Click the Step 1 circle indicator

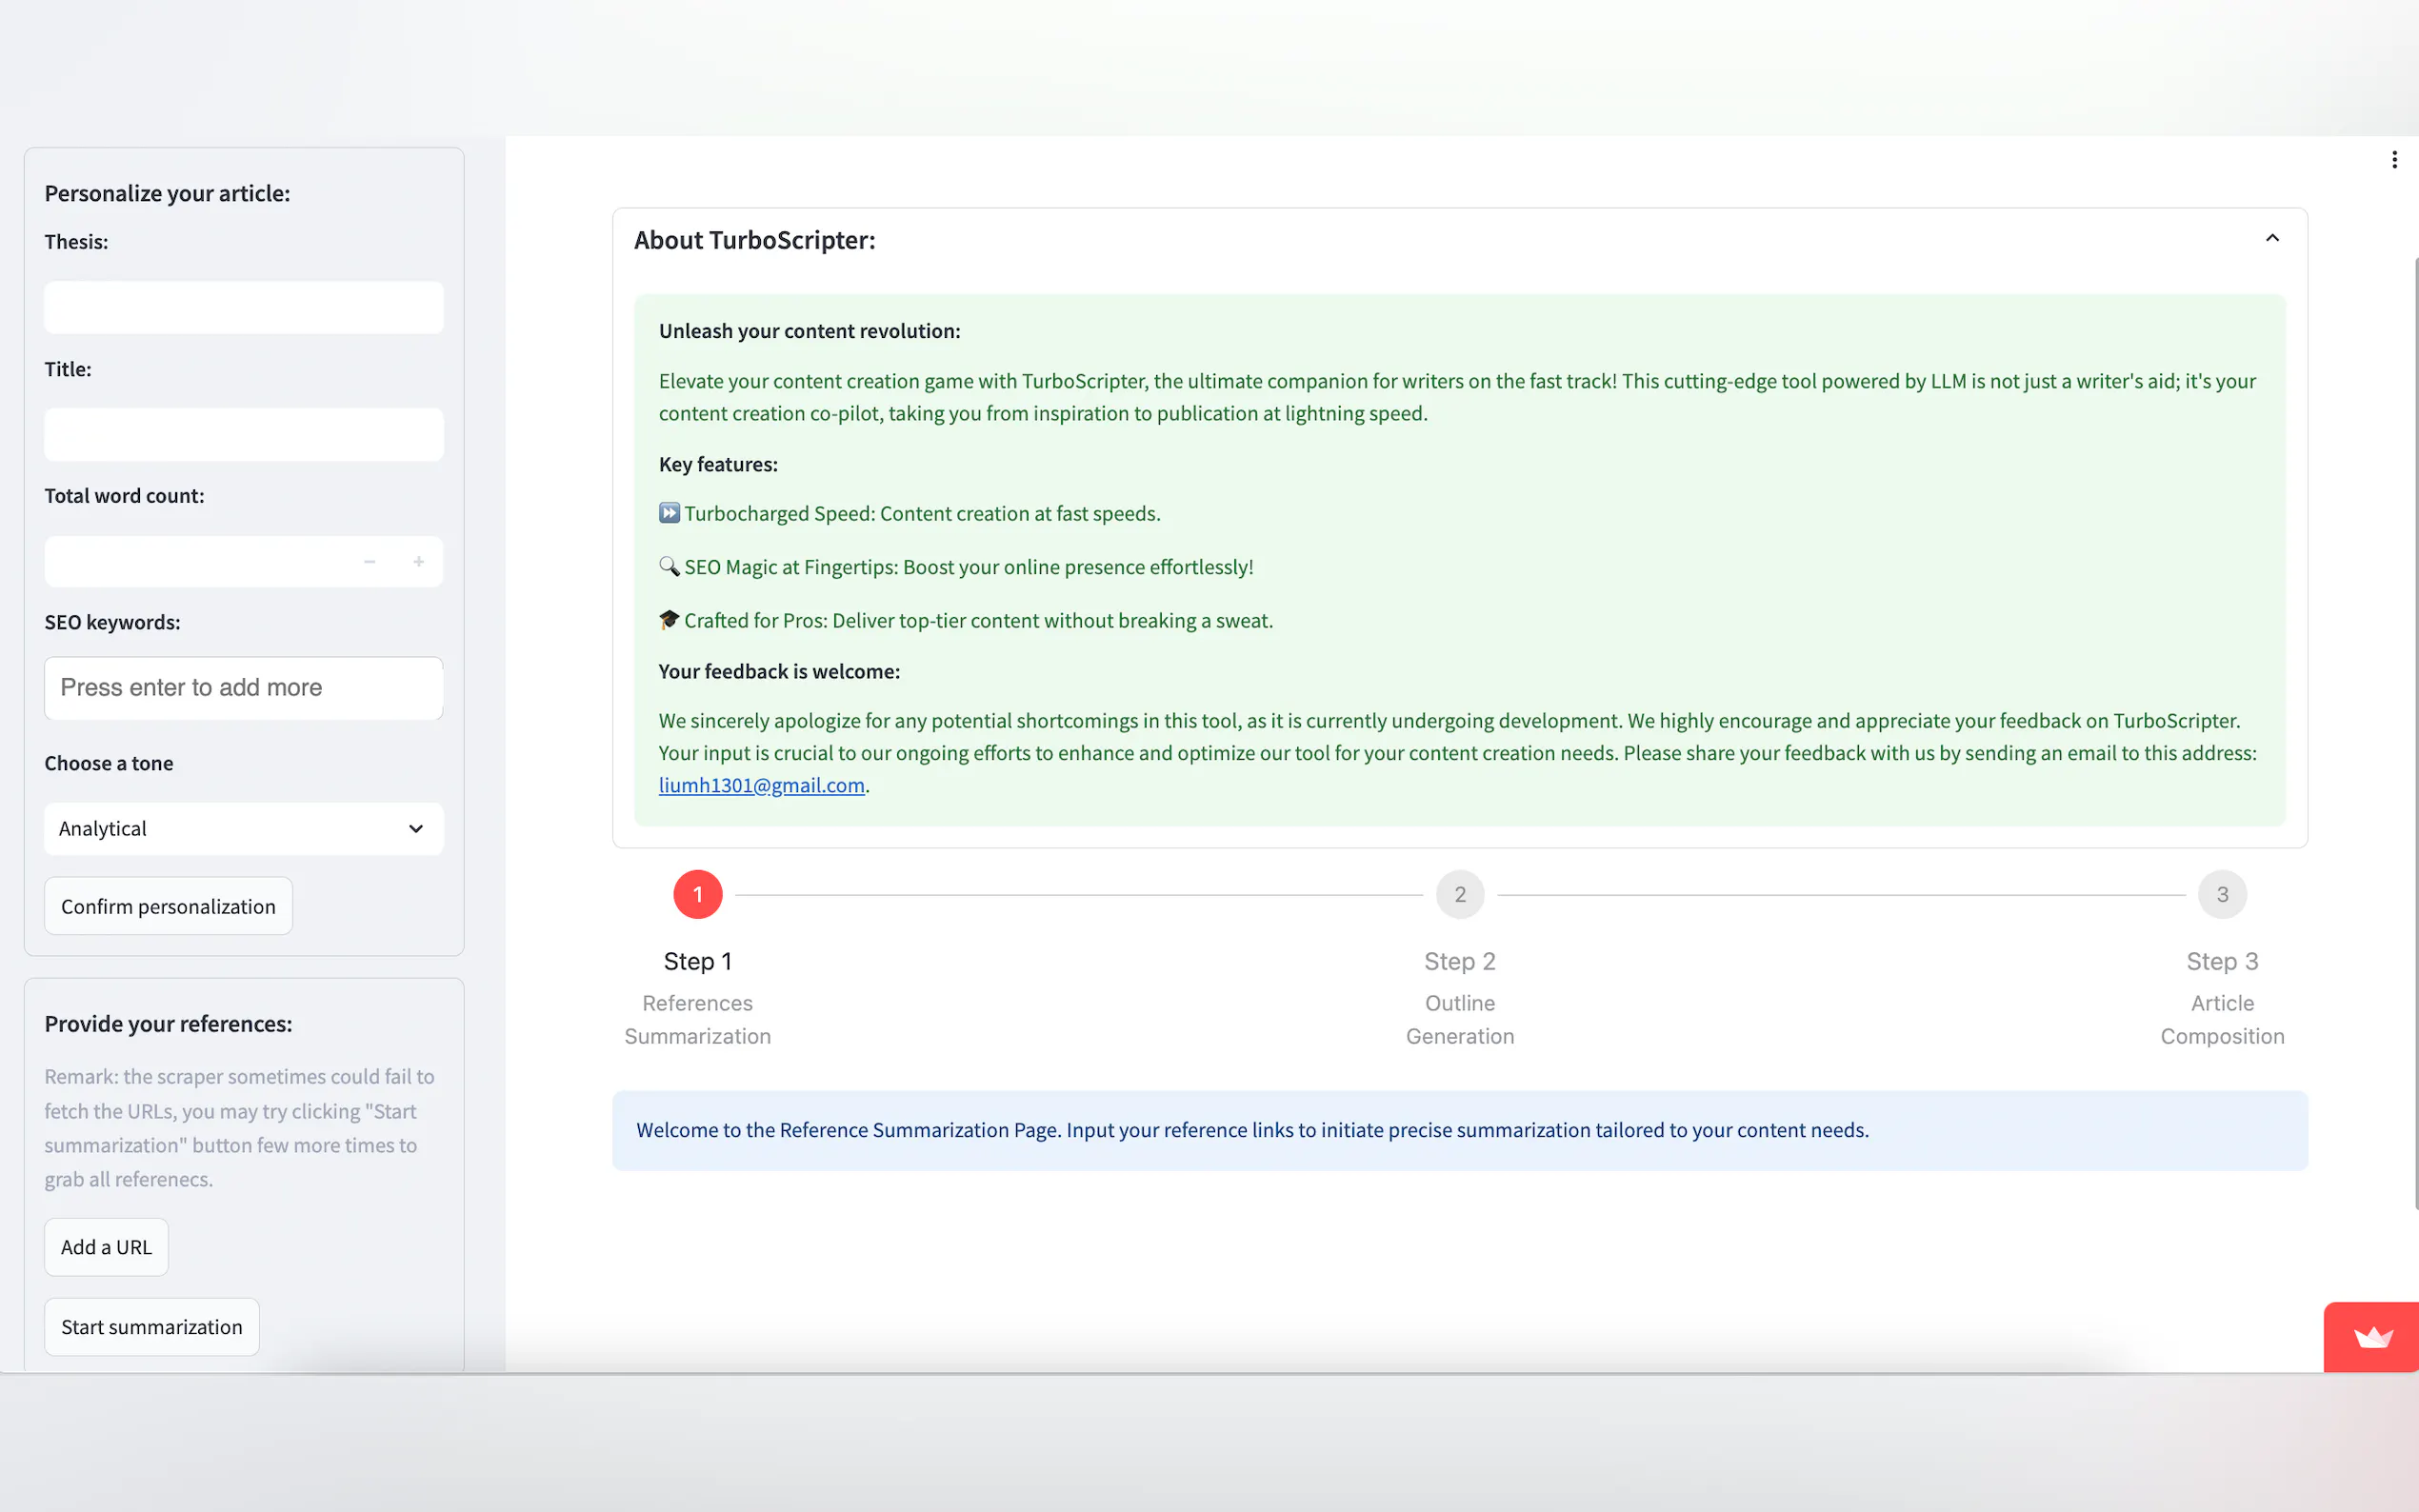[x=697, y=894]
